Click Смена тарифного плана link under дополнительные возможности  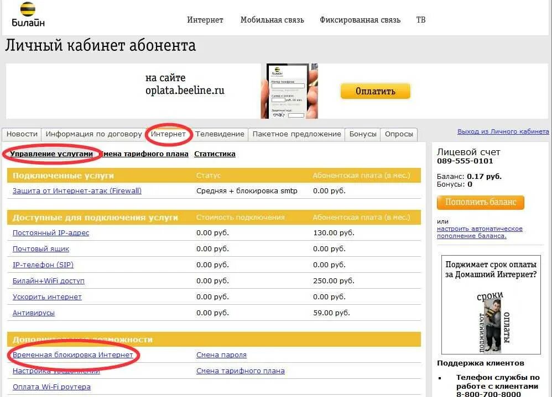241,371
